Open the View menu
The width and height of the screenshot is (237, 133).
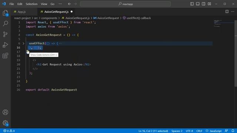pos(44,4)
